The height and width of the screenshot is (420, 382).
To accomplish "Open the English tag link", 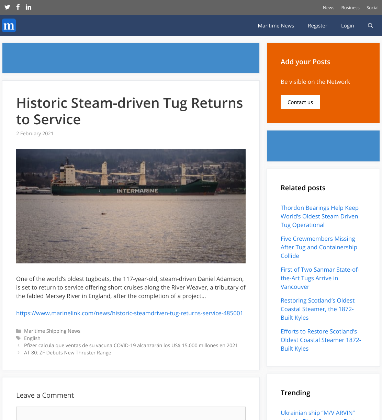I will click(32, 338).
